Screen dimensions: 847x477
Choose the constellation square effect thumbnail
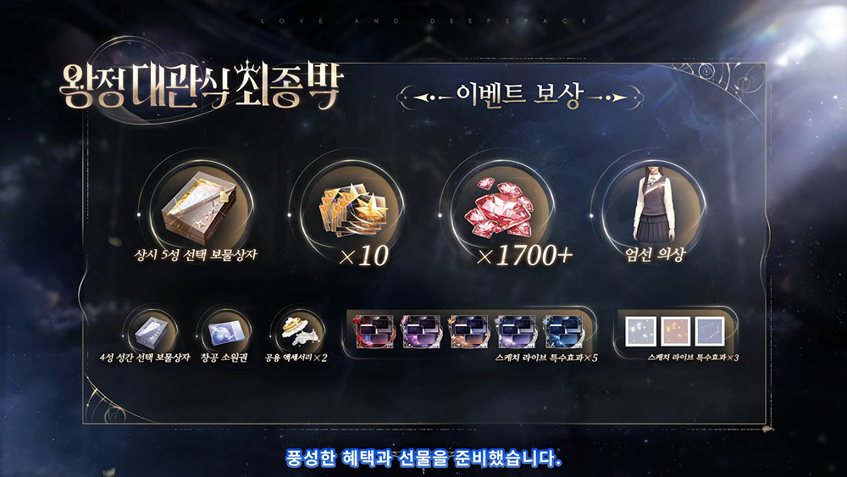click(x=709, y=331)
